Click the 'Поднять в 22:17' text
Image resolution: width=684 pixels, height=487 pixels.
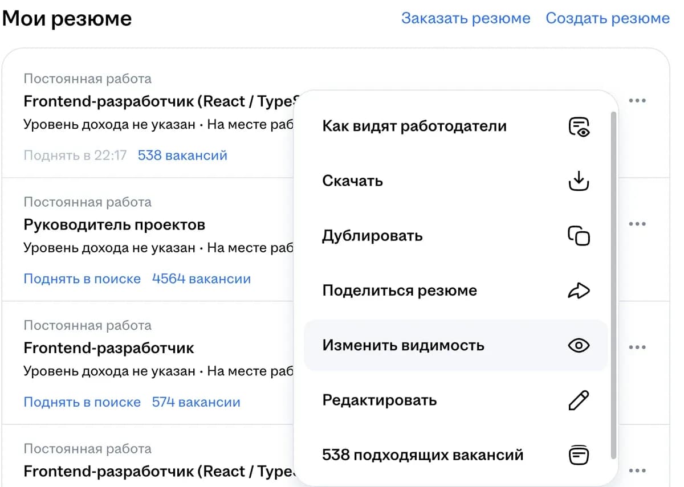coord(75,155)
